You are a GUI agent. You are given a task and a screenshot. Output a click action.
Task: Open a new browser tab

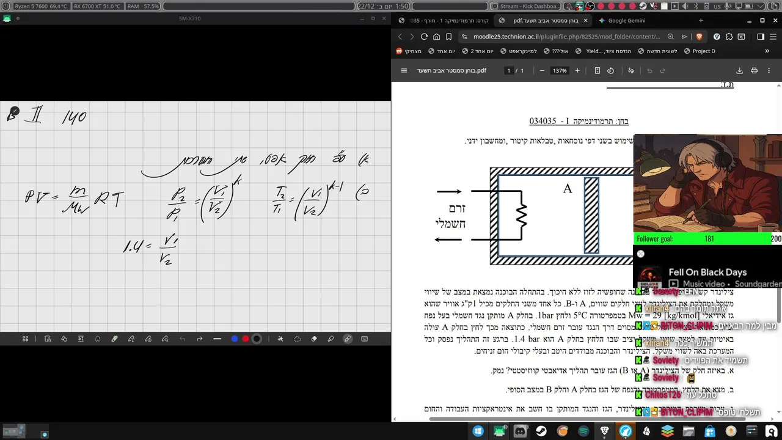pos(700,20)
